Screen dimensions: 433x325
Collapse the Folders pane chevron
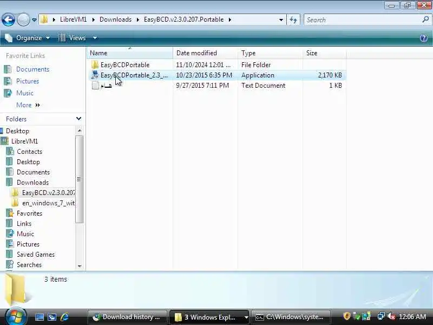pyautogui.click(x=78, y=119)
